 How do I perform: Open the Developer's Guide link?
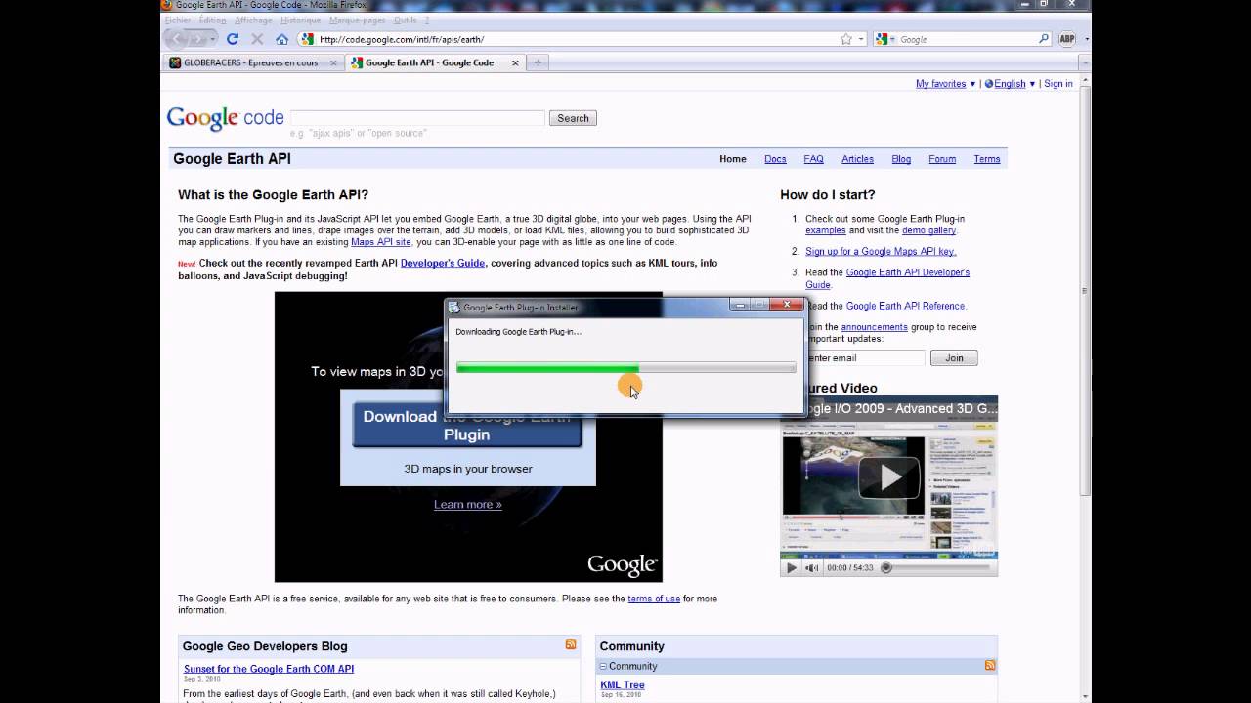(443, 264)
